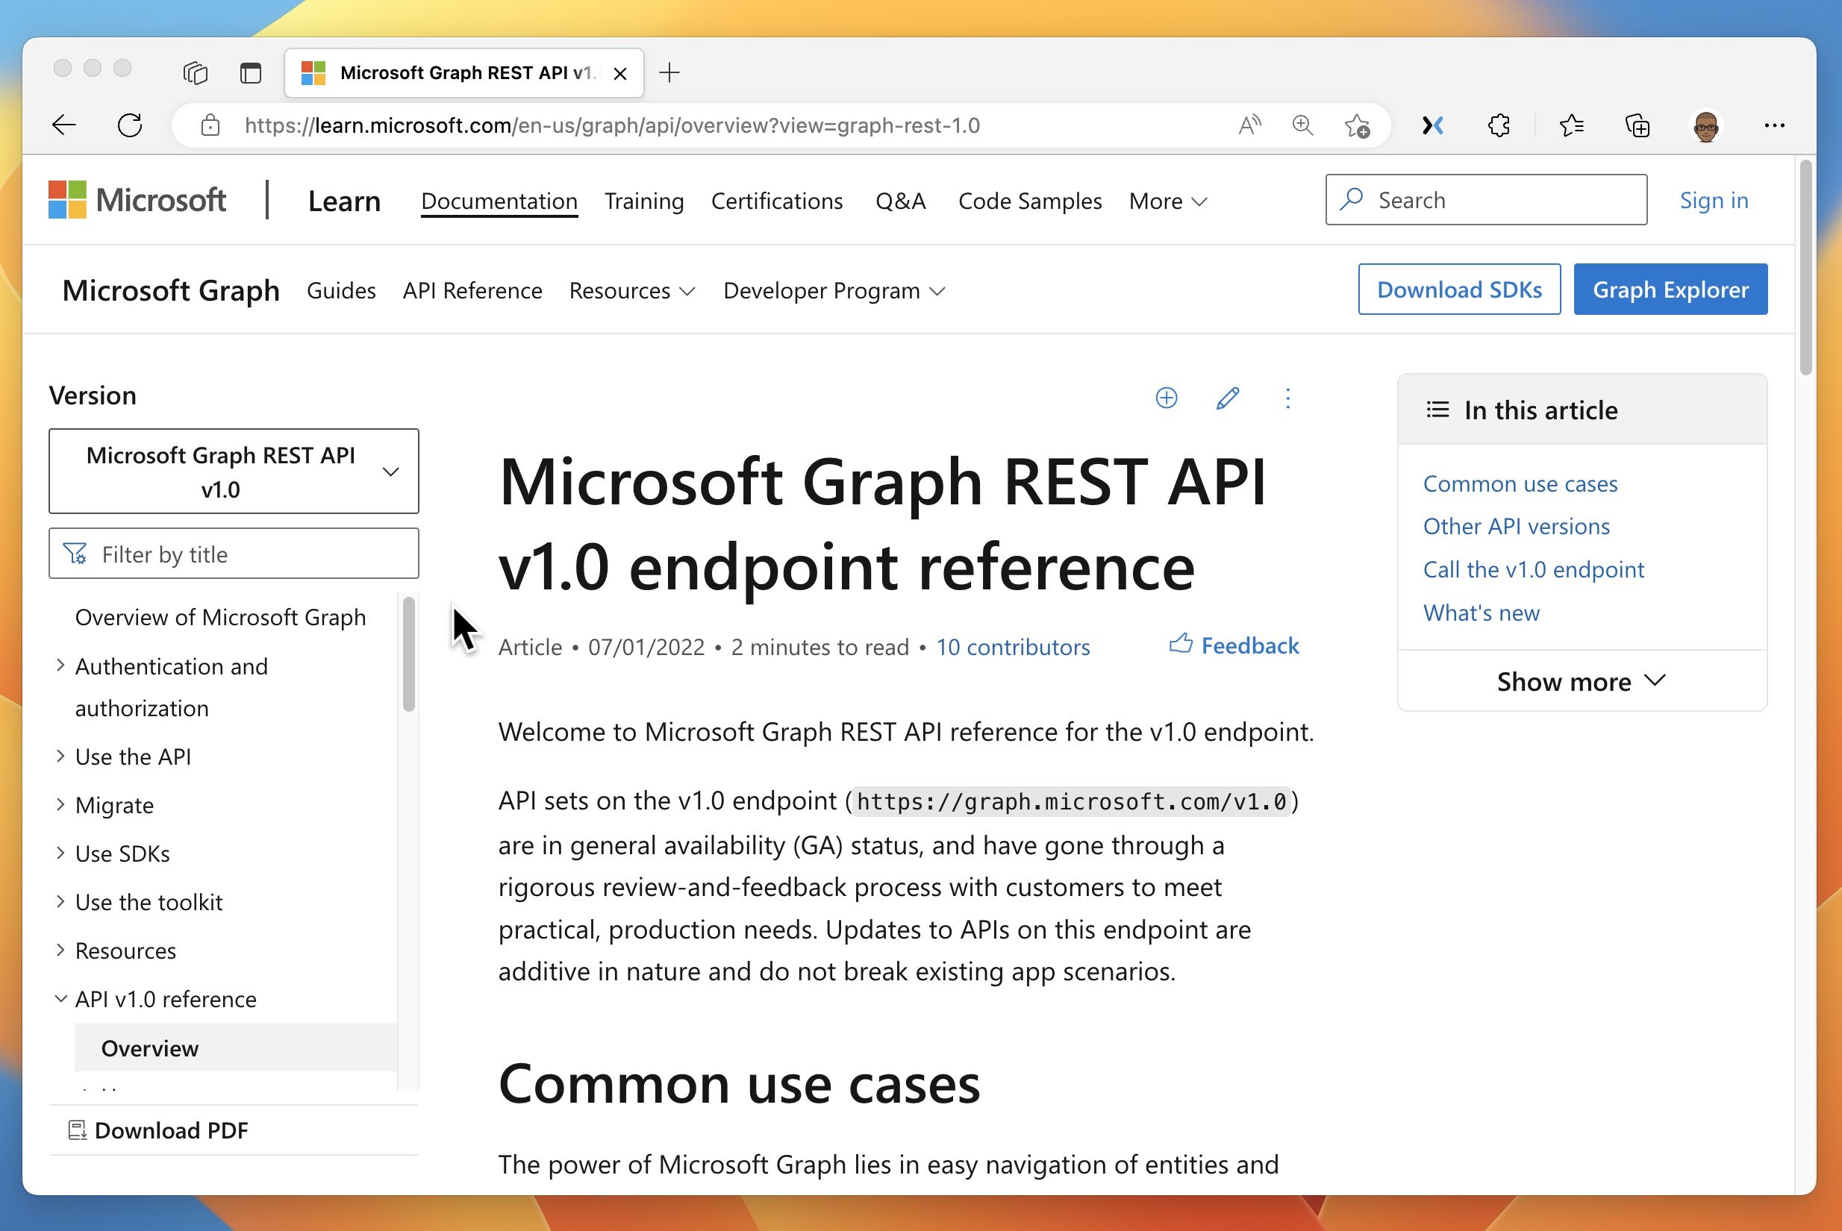This screenshot has height=1231, width=1842.
Task: Open the Favorites list
Action: (x=1571, y=125)
